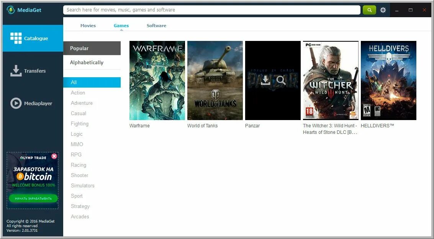This screenshot has height=239, width=434.
Task: Filter games by Shooter
Action: point(79,175)
